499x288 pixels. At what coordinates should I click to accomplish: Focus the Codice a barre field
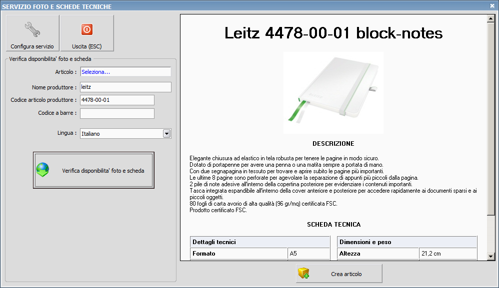117,113
